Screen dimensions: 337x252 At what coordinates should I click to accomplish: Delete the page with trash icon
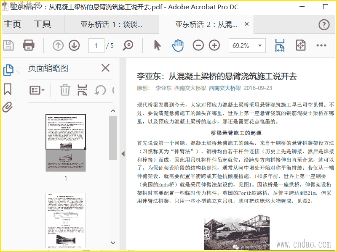coord(65,90)
